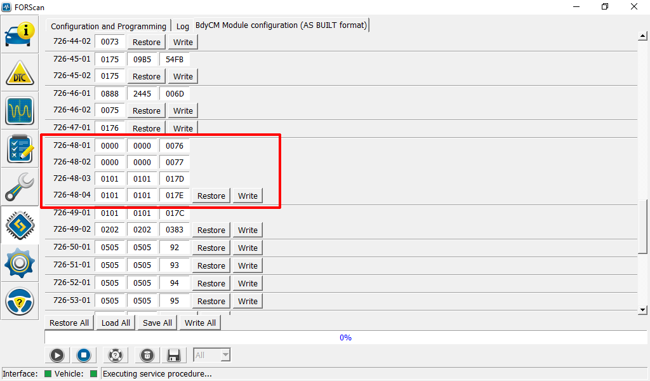The height and width of the screenshot is (381, 650).
Task: Switch to the Log tab
Action: 182,26
